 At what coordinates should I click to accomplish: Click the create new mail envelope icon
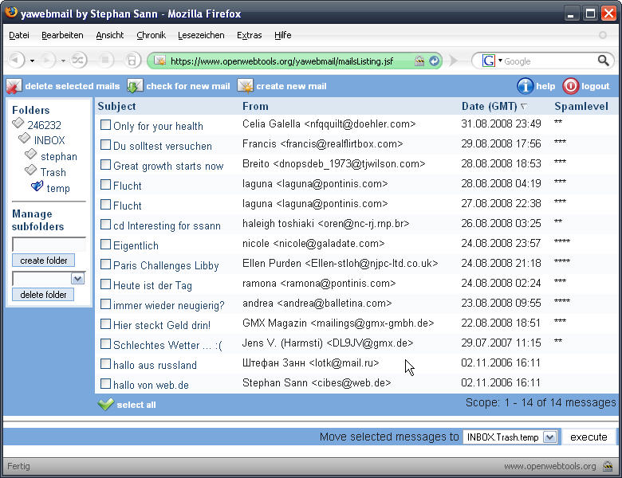pyautogui.click(x=245, y=86)
